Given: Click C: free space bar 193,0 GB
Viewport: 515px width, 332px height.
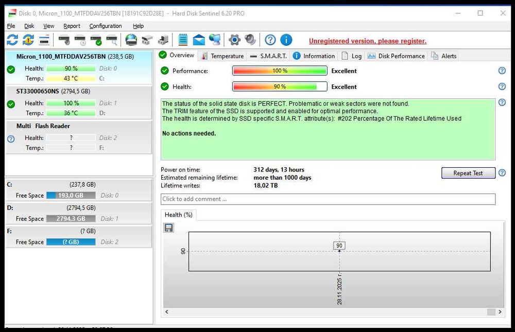Looking at the screenshot, I should [71, 196].
